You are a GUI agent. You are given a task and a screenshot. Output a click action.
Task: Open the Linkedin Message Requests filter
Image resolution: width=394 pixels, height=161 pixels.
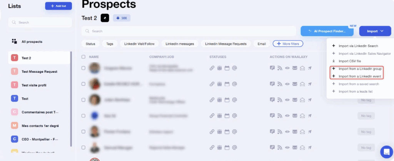click(x=225, y=44)
